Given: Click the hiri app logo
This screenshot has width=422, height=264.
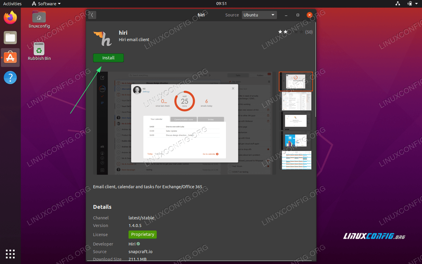Looking at the screenshot, I should [103, 39].
